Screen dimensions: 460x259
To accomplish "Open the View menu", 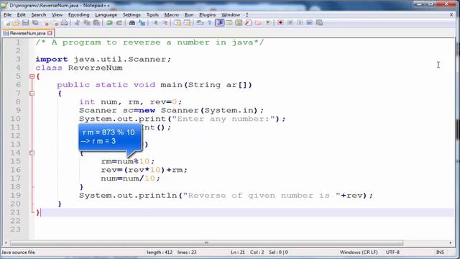I will point(57,14).
